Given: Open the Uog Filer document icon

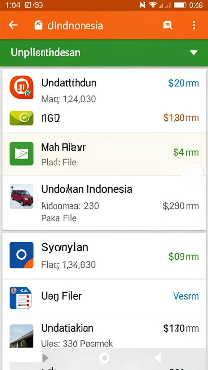Looking at the screenshot, I should tap(21, 298).
